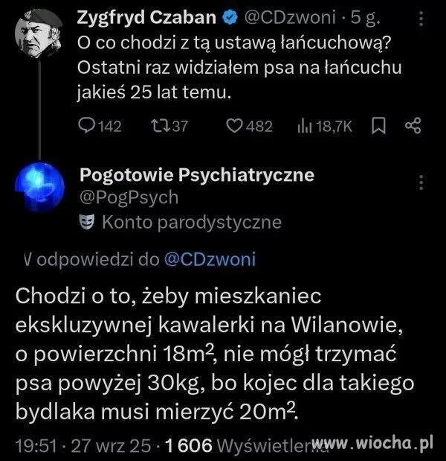This screenshot has height=461, width=446.
Task: Click the @PogPsych handle
Action: tap(129, 197)
